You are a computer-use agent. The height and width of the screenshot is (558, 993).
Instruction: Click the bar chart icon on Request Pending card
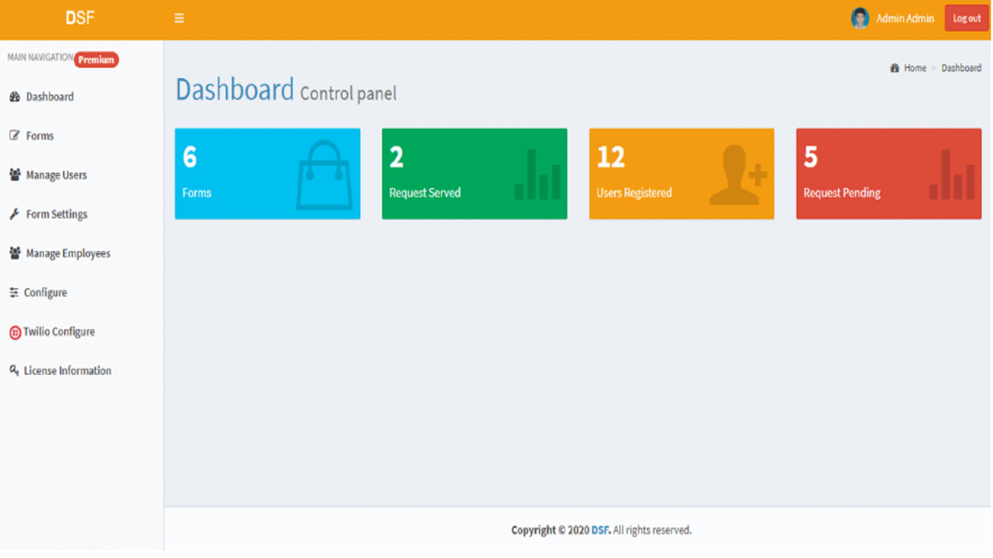tap(952, 175)
